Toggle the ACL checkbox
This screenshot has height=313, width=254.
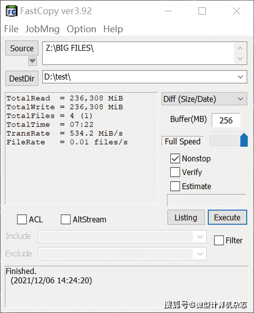click(x=22, y=220)
